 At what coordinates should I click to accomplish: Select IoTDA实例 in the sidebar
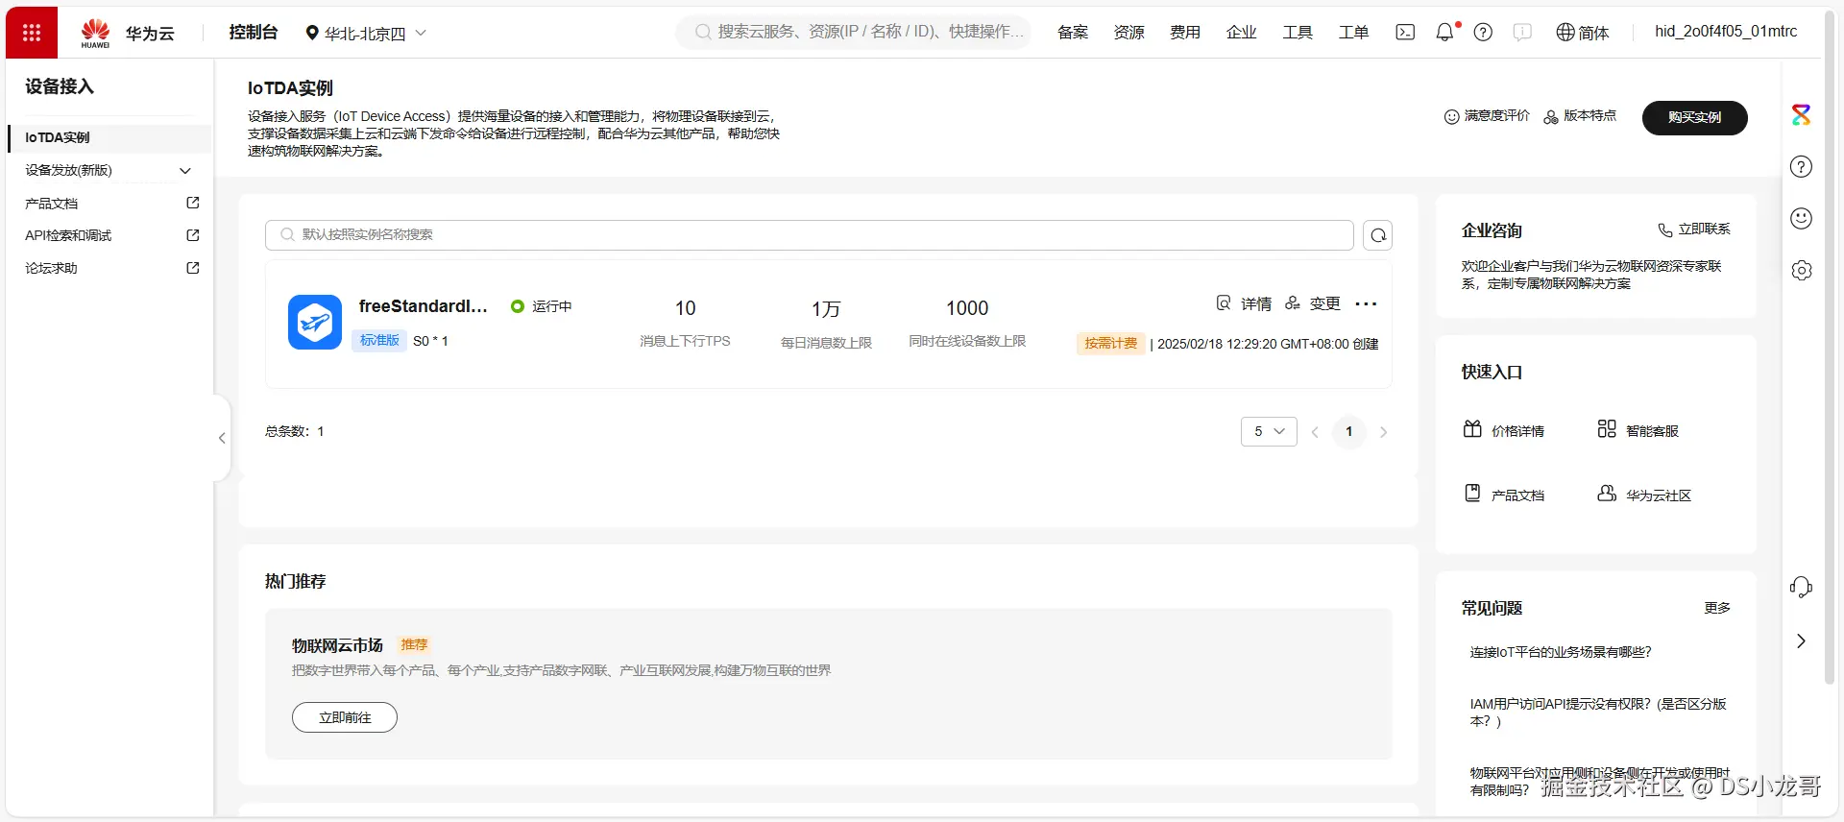109,137
